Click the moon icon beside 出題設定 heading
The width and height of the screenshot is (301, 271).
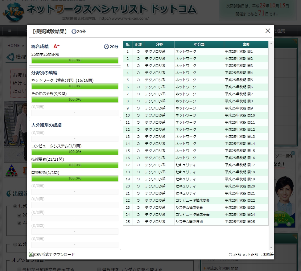pos(9,194)
